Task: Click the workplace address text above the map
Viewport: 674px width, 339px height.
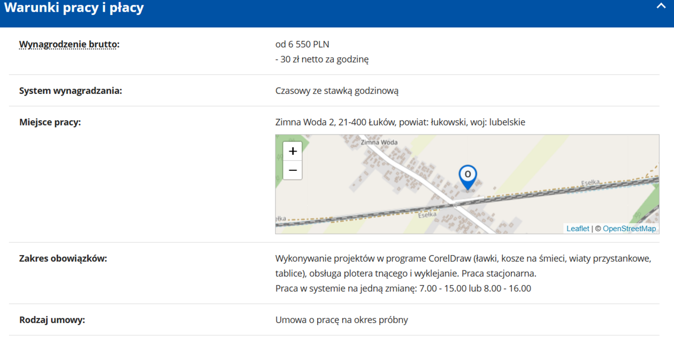Action: [x=400, y=122]
